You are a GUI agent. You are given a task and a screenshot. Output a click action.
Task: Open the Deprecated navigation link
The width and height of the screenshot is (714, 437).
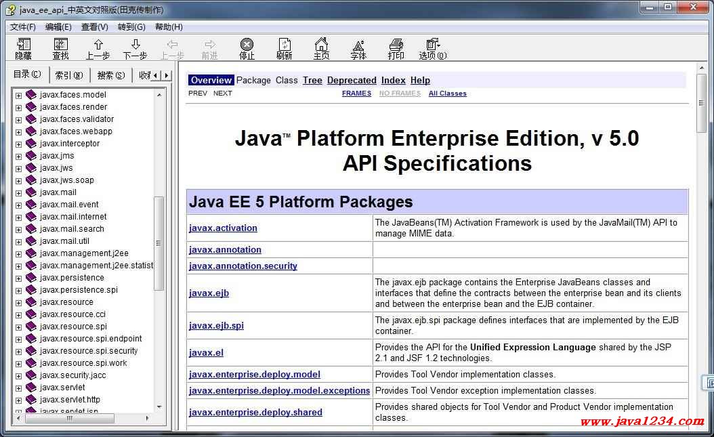pyautogui.click(x=352, y=80)
